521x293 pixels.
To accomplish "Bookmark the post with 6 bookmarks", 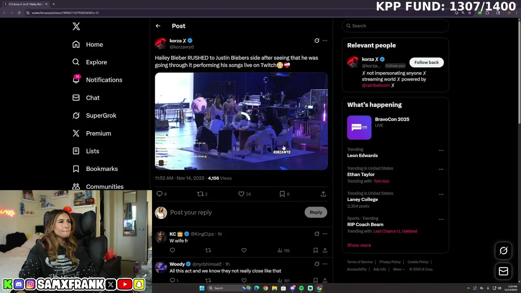I will (x=282, y=194).
